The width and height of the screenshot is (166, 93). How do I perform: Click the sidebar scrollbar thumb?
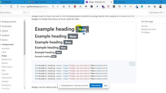[25, 38]
